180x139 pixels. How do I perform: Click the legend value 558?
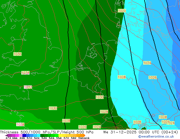59,138
